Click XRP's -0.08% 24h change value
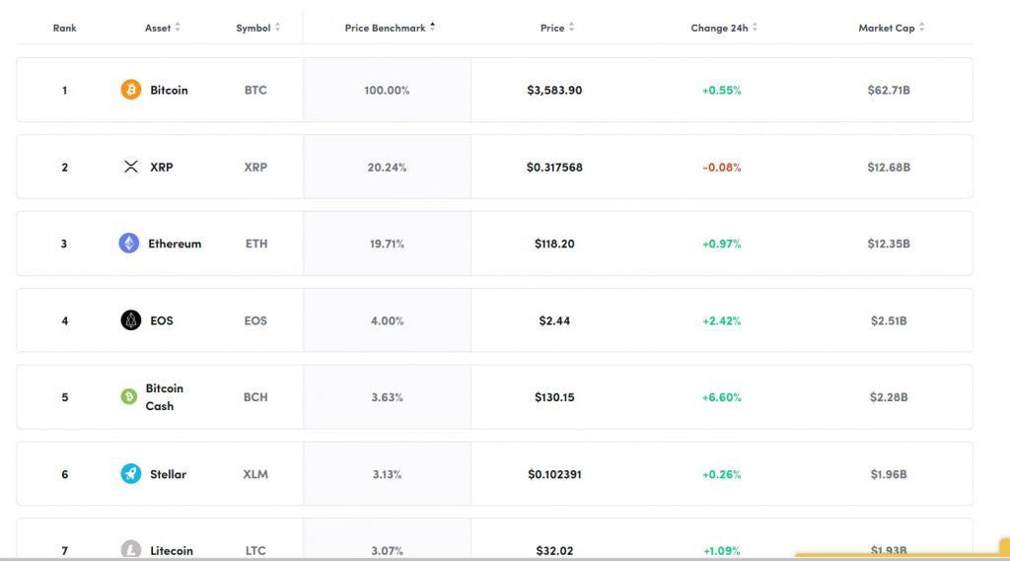The width and height of the screenshot is (1010, 561). pos(722,168)
